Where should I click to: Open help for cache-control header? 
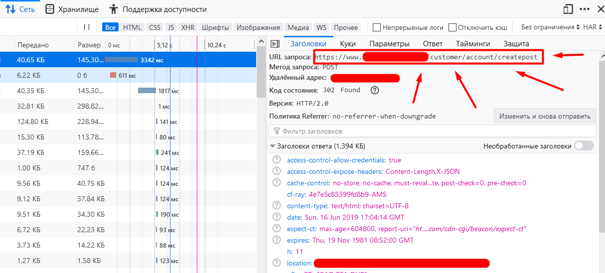point(276,183)
